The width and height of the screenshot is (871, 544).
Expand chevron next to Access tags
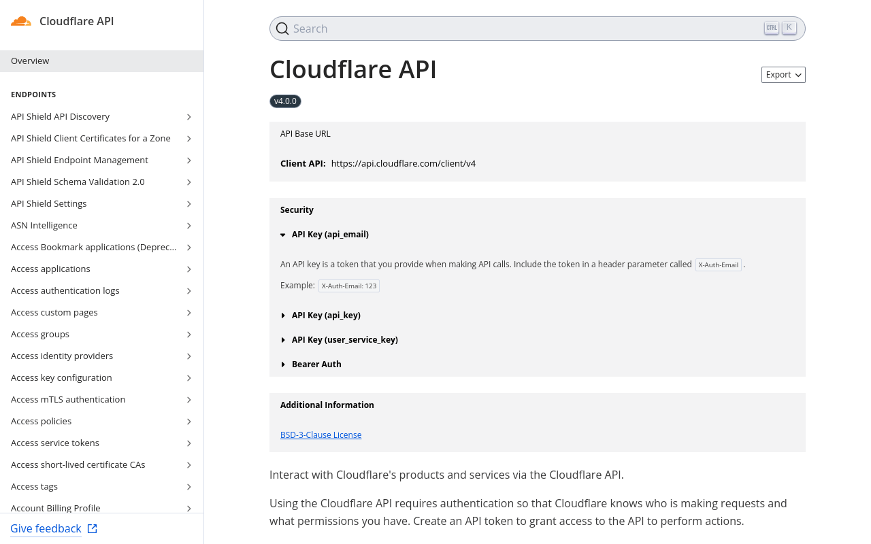[189, 487]
